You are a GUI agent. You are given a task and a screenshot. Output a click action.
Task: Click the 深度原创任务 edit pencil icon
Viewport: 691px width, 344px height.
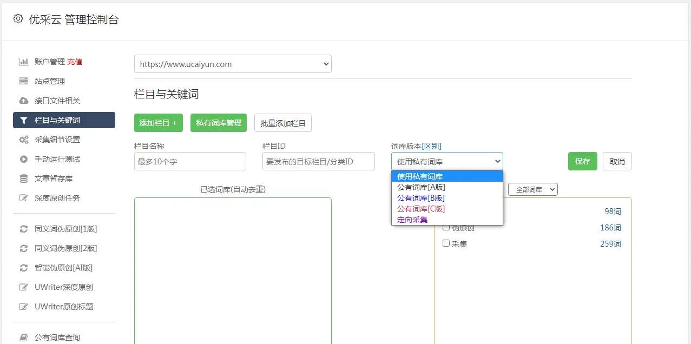point(23,197)
